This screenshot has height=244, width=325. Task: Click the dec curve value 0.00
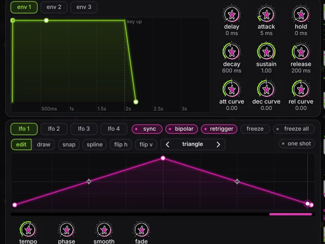point(266,108)
